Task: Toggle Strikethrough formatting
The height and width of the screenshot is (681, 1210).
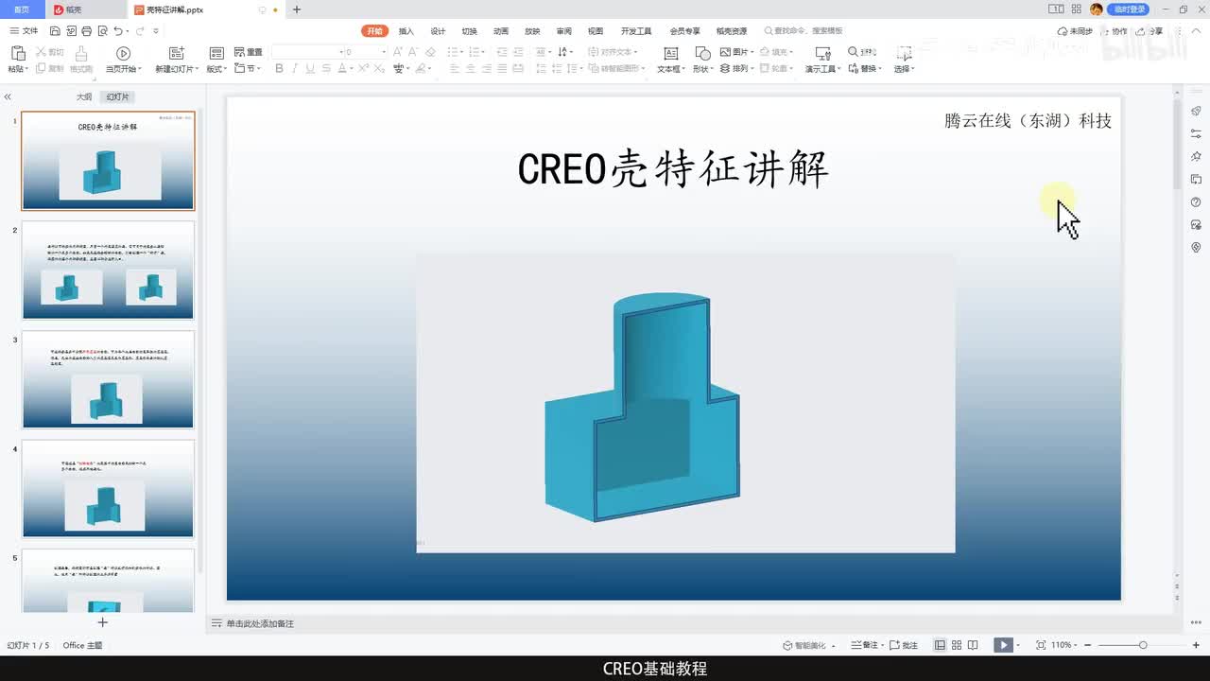Action: [x=326, y=69]
